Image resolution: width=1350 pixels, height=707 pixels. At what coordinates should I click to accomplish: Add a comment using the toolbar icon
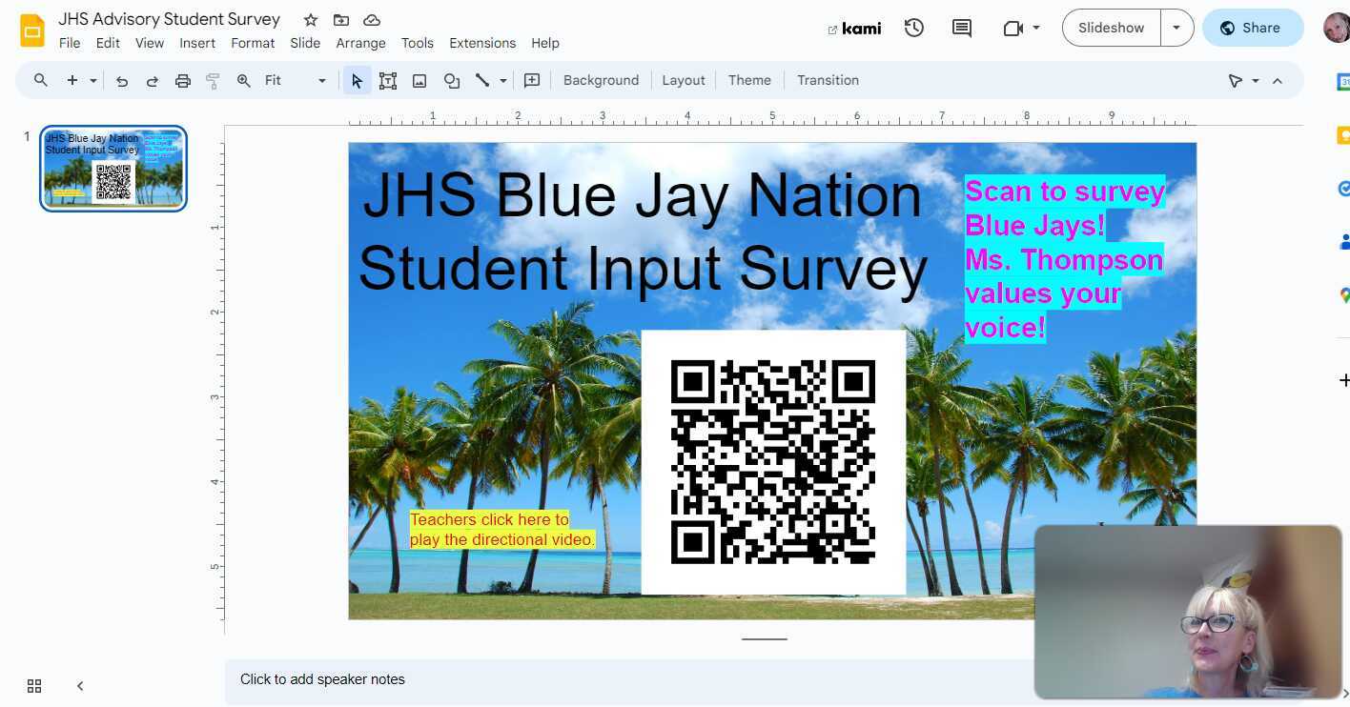(x=532, y=80)
